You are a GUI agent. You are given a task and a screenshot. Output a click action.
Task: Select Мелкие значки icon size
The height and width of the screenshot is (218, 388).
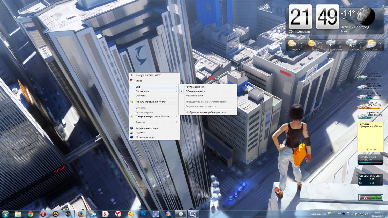[x=208, y=96]
